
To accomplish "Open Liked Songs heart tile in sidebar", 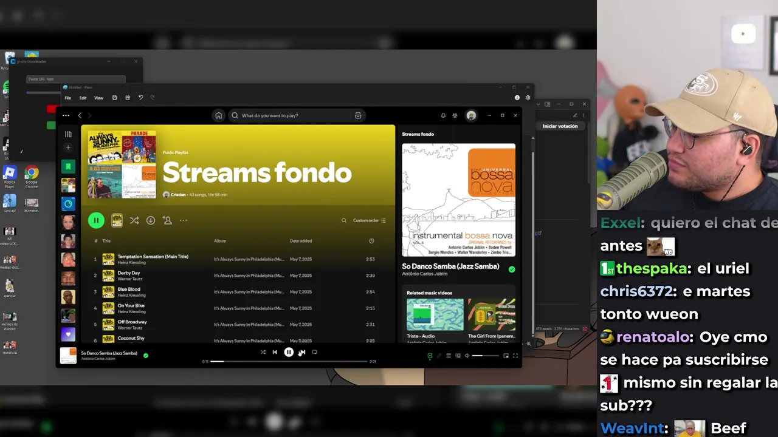I will pos(68,334).
